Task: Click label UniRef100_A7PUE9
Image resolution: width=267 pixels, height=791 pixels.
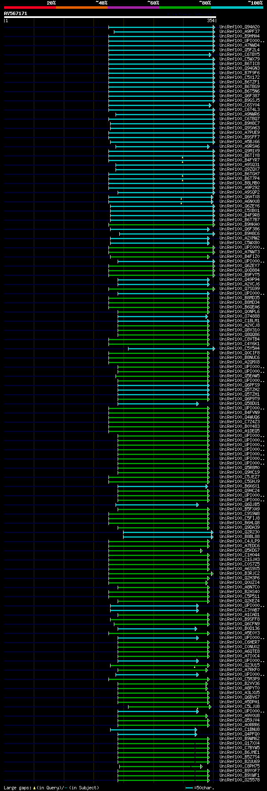Action: pyautogui.click(x=239, y=132)
